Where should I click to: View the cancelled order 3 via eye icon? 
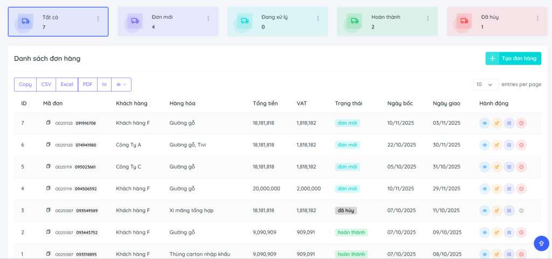pyautogui.click(x=485, y=211)
